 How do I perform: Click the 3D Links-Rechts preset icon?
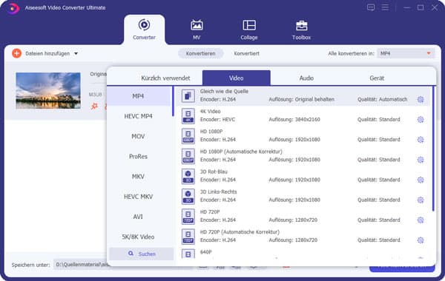point(188,197)
